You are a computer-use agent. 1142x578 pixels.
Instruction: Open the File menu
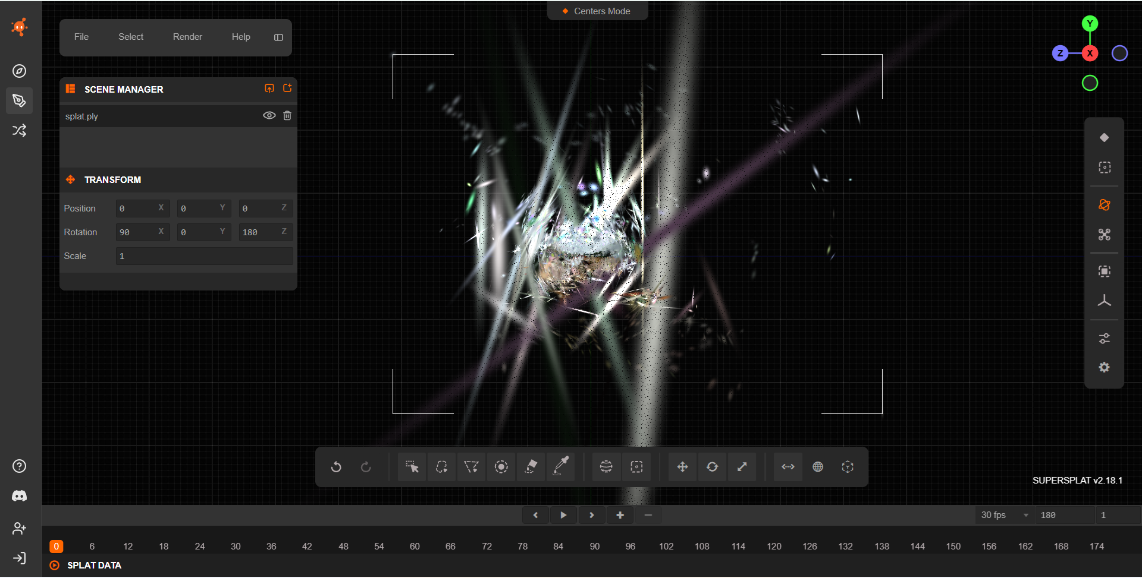pyautogui.click(x=81, y=37)
